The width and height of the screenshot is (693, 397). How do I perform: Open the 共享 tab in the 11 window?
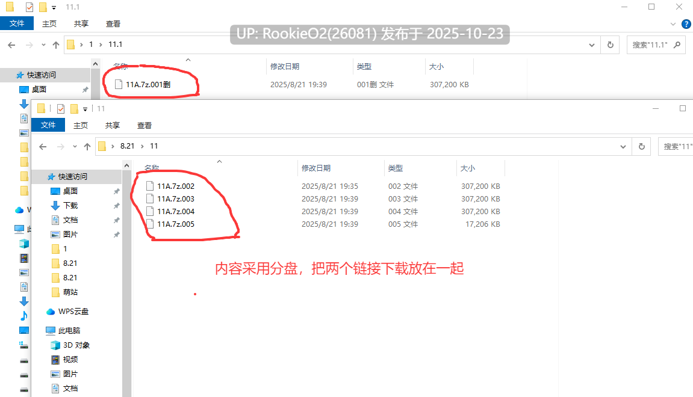click(112, 125)
